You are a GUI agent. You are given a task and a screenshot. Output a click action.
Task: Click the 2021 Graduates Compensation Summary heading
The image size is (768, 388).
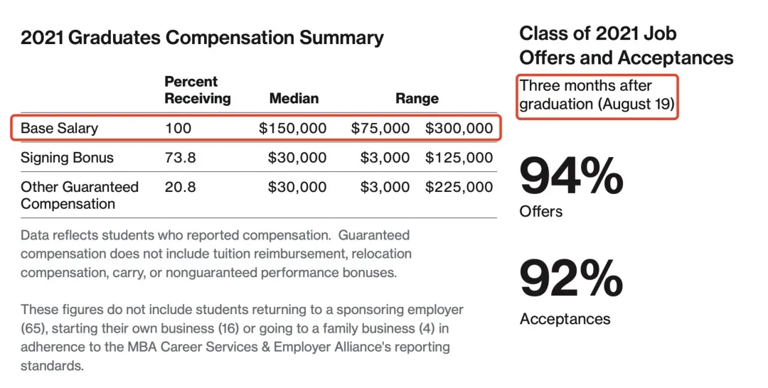coord(202,38)
